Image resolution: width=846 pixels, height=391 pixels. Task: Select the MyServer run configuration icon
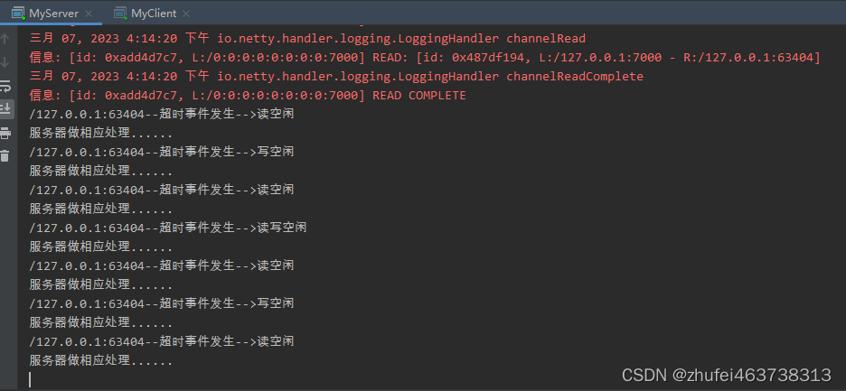tap(18, 14)
